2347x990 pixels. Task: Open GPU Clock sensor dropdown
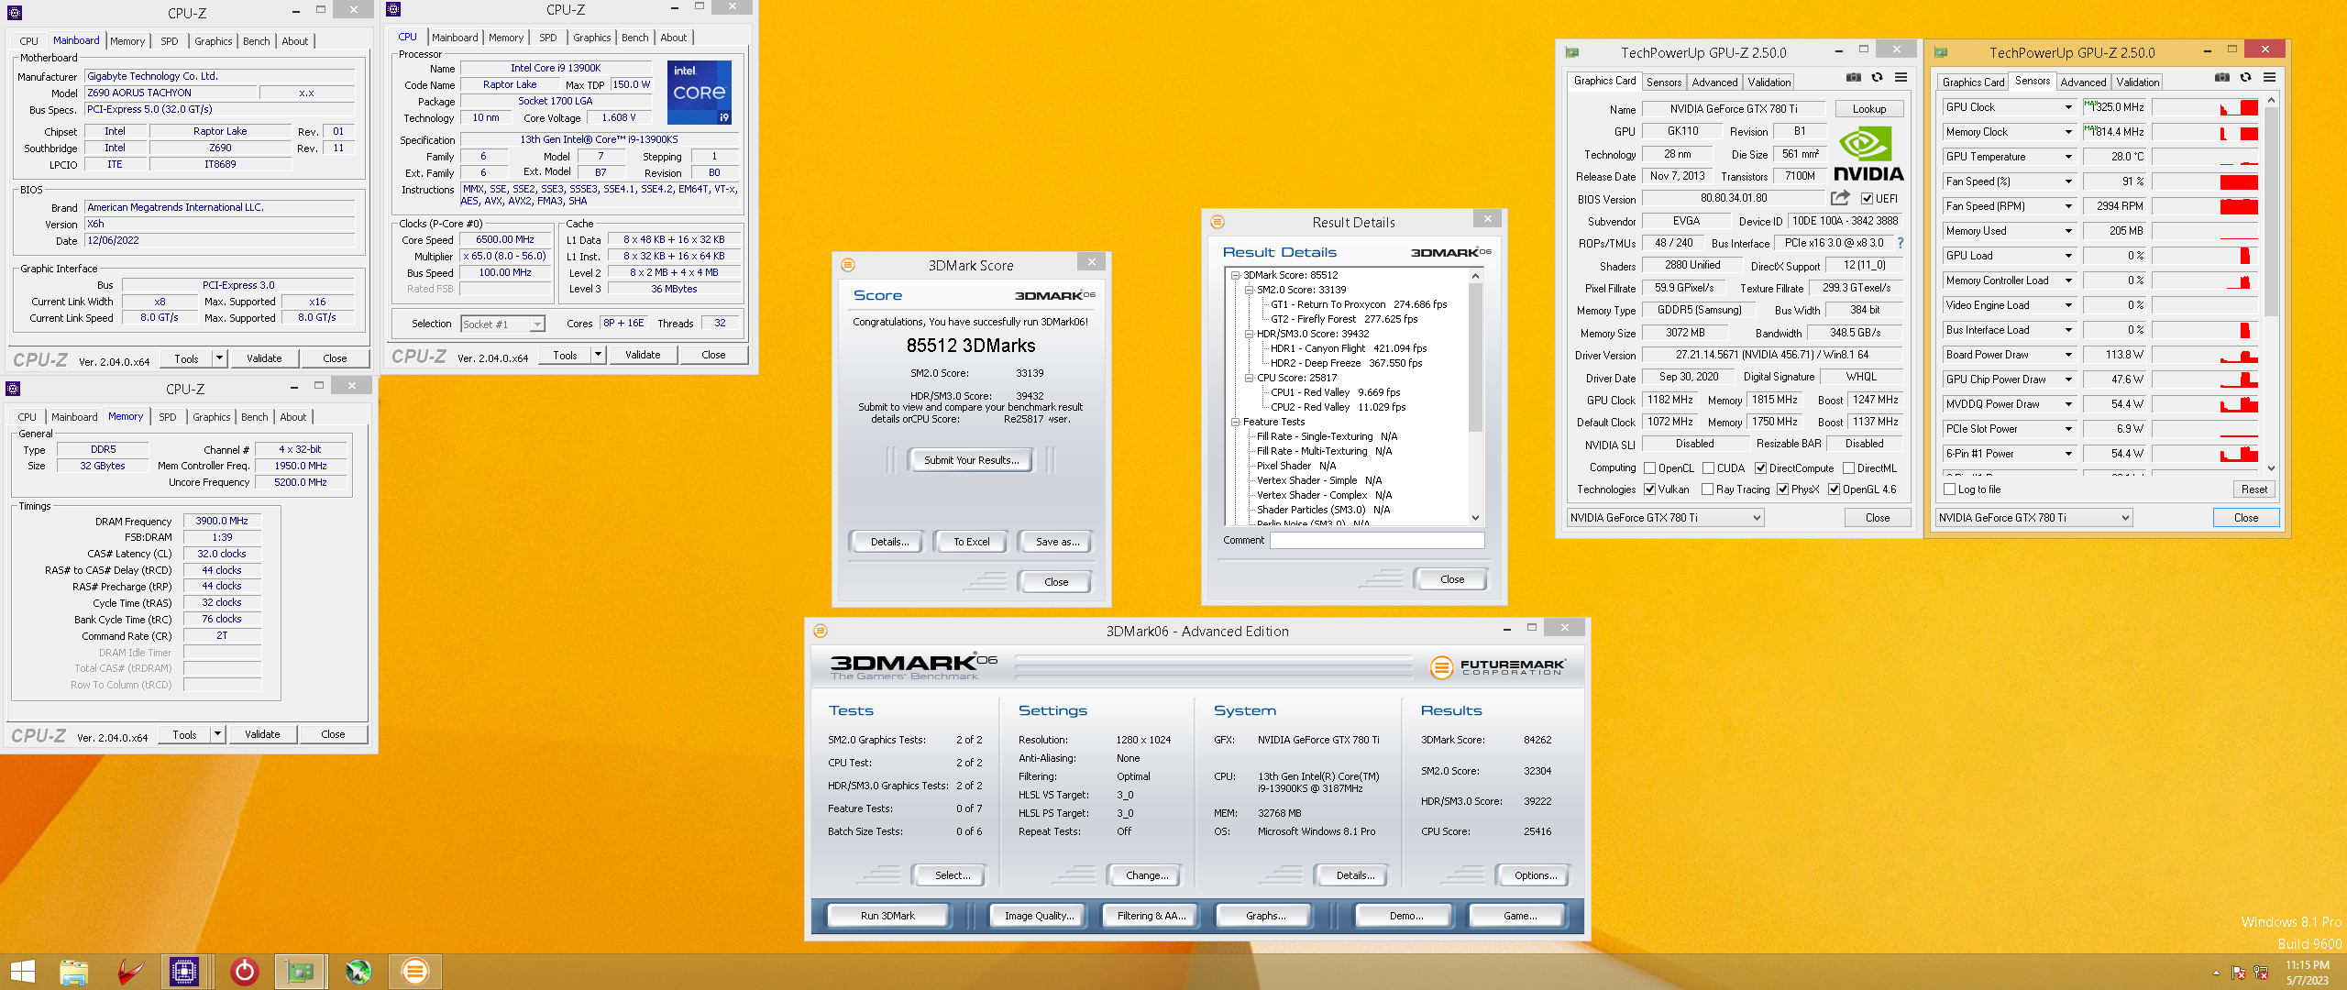coord(2068,107)
